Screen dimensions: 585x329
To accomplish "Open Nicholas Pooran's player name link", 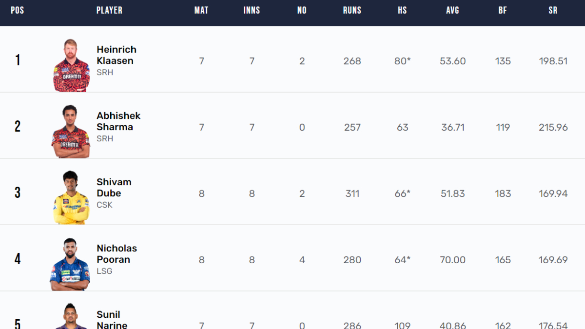I will [117, 254].
